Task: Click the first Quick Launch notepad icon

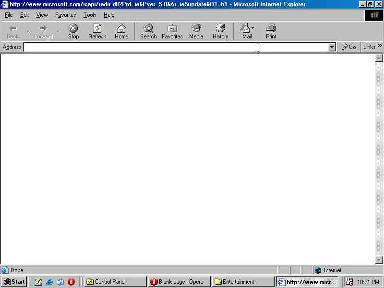Action: coord(38,282)
